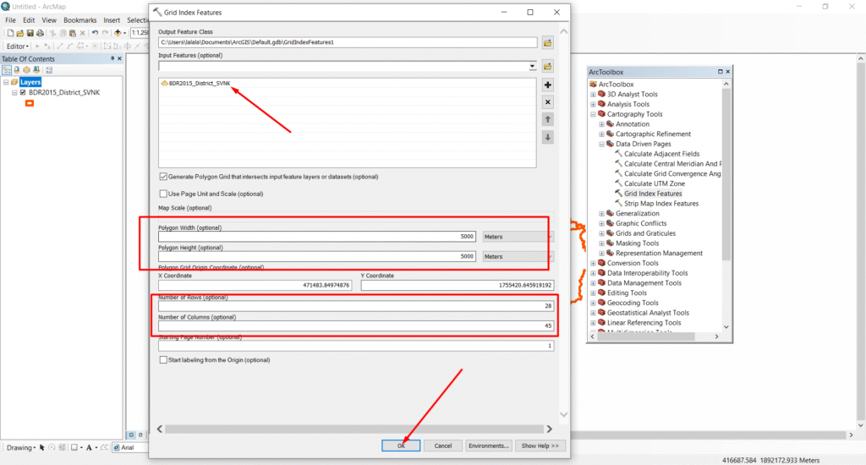Viewport: 866px width, 465px height.
Task: Switch to Data View at map bottom
Action: coord(131,435)
